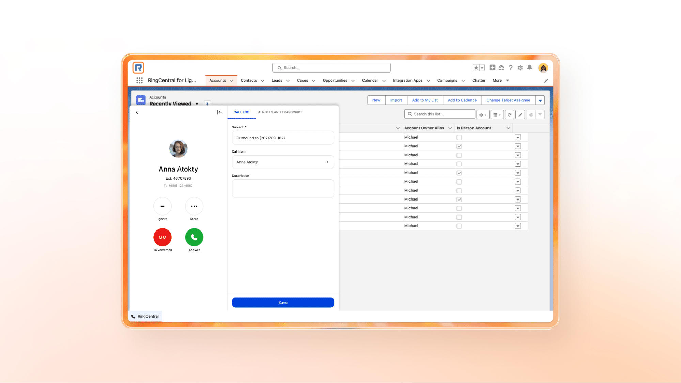The height and width of the screenshot is (383, 681).
Task: Click the back arrow in phone widget
Action: pos(137,112)
